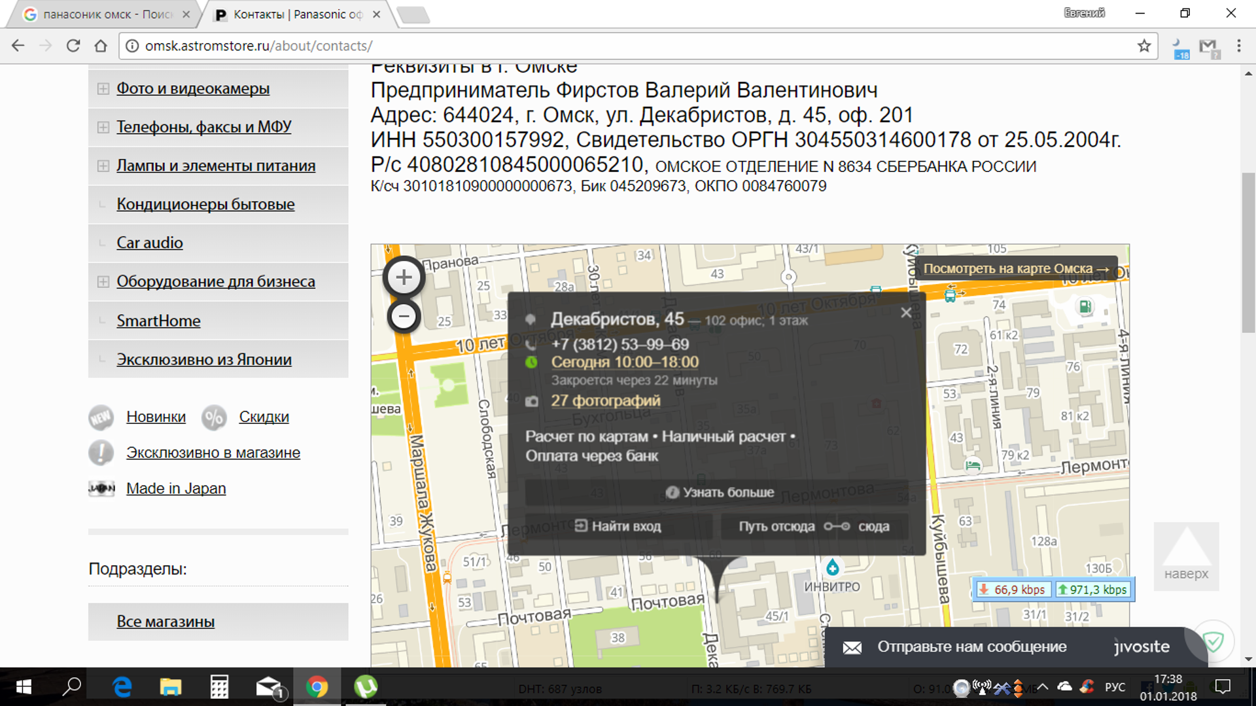This screenshot has width=1256, height=706.
Task: Open Windows action center notifications
Action: click(1223, 687)
